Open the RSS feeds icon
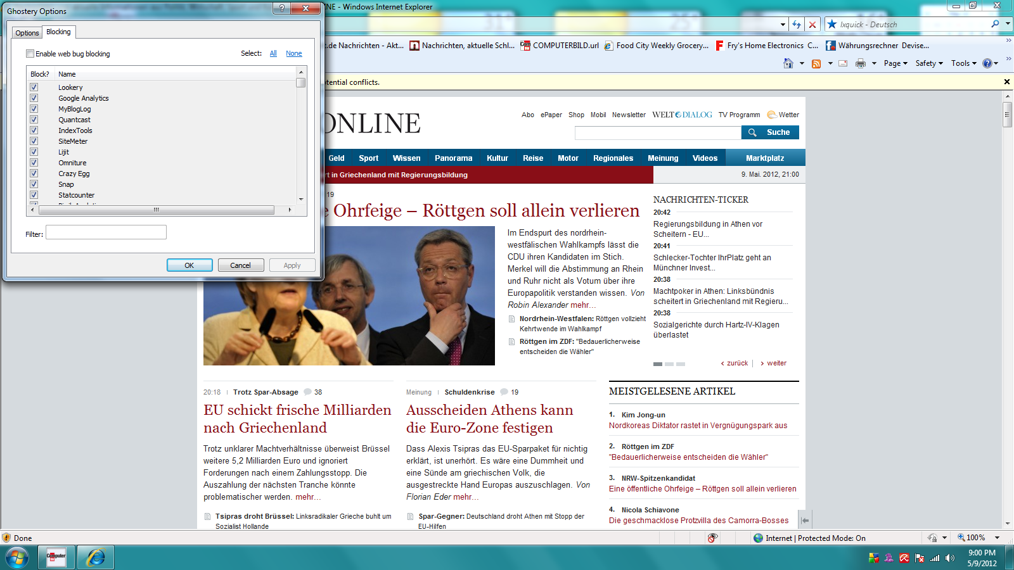Viewport: 1014px width, 570px height. [816, 63]
